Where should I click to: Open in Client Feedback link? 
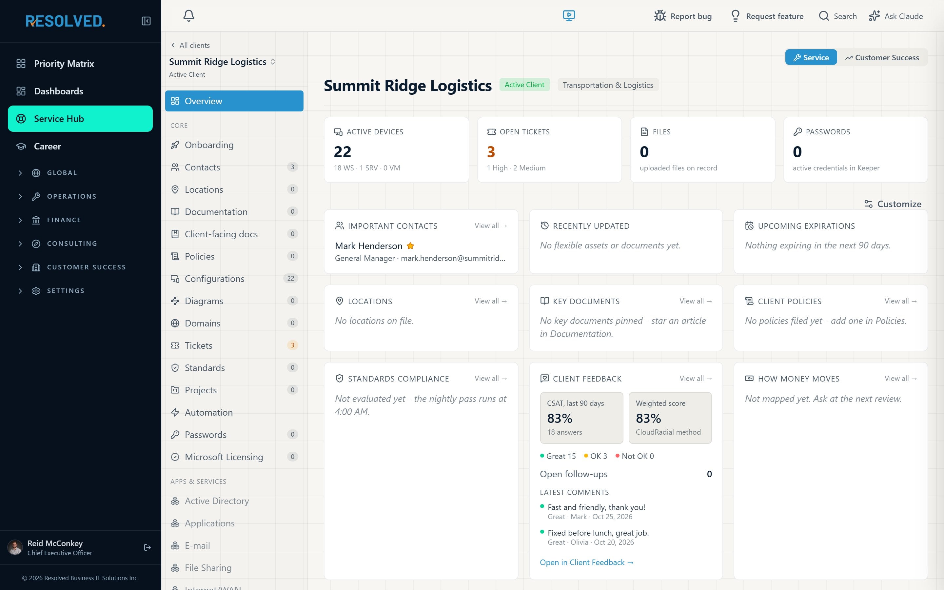pyautogui.click(x=586, y=562)
